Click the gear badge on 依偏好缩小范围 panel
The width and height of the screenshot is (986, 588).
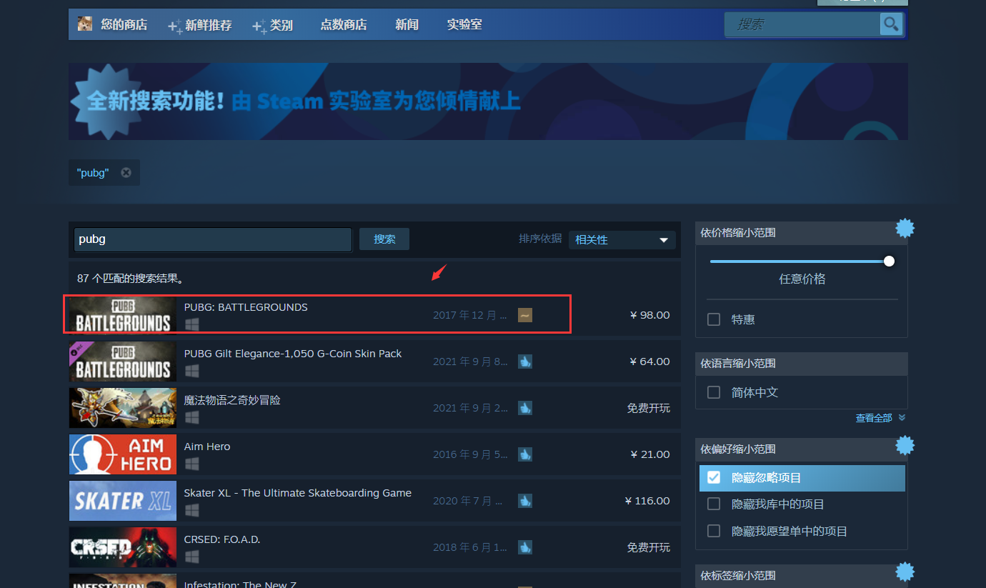[x=905, y=445]
